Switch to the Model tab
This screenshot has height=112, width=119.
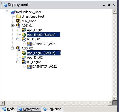tap(8, 109)
